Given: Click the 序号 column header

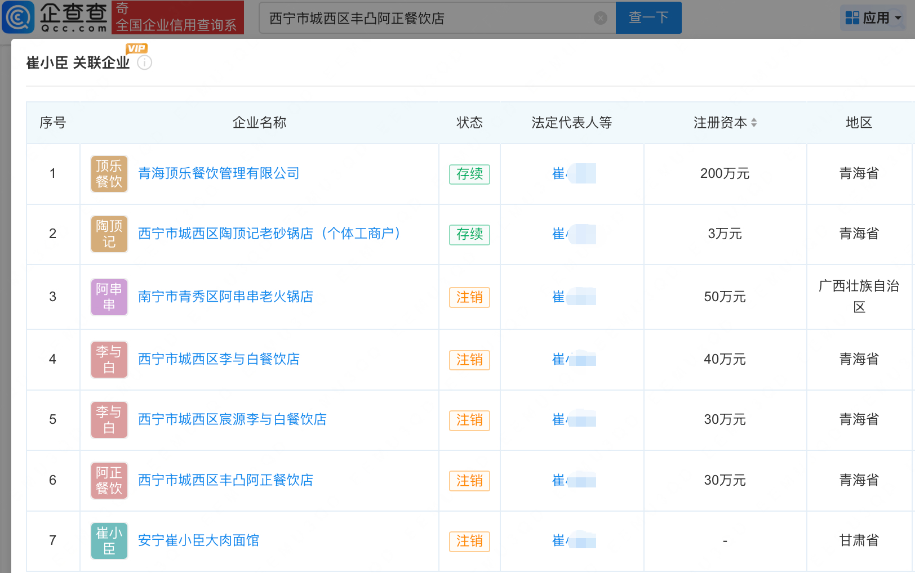Looking at the screenshot, I should coord(53,123).
